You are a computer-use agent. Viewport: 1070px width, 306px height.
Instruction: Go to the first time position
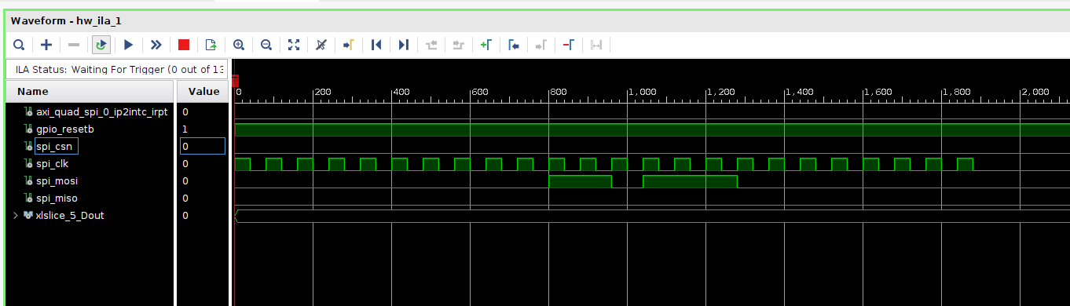376,45
